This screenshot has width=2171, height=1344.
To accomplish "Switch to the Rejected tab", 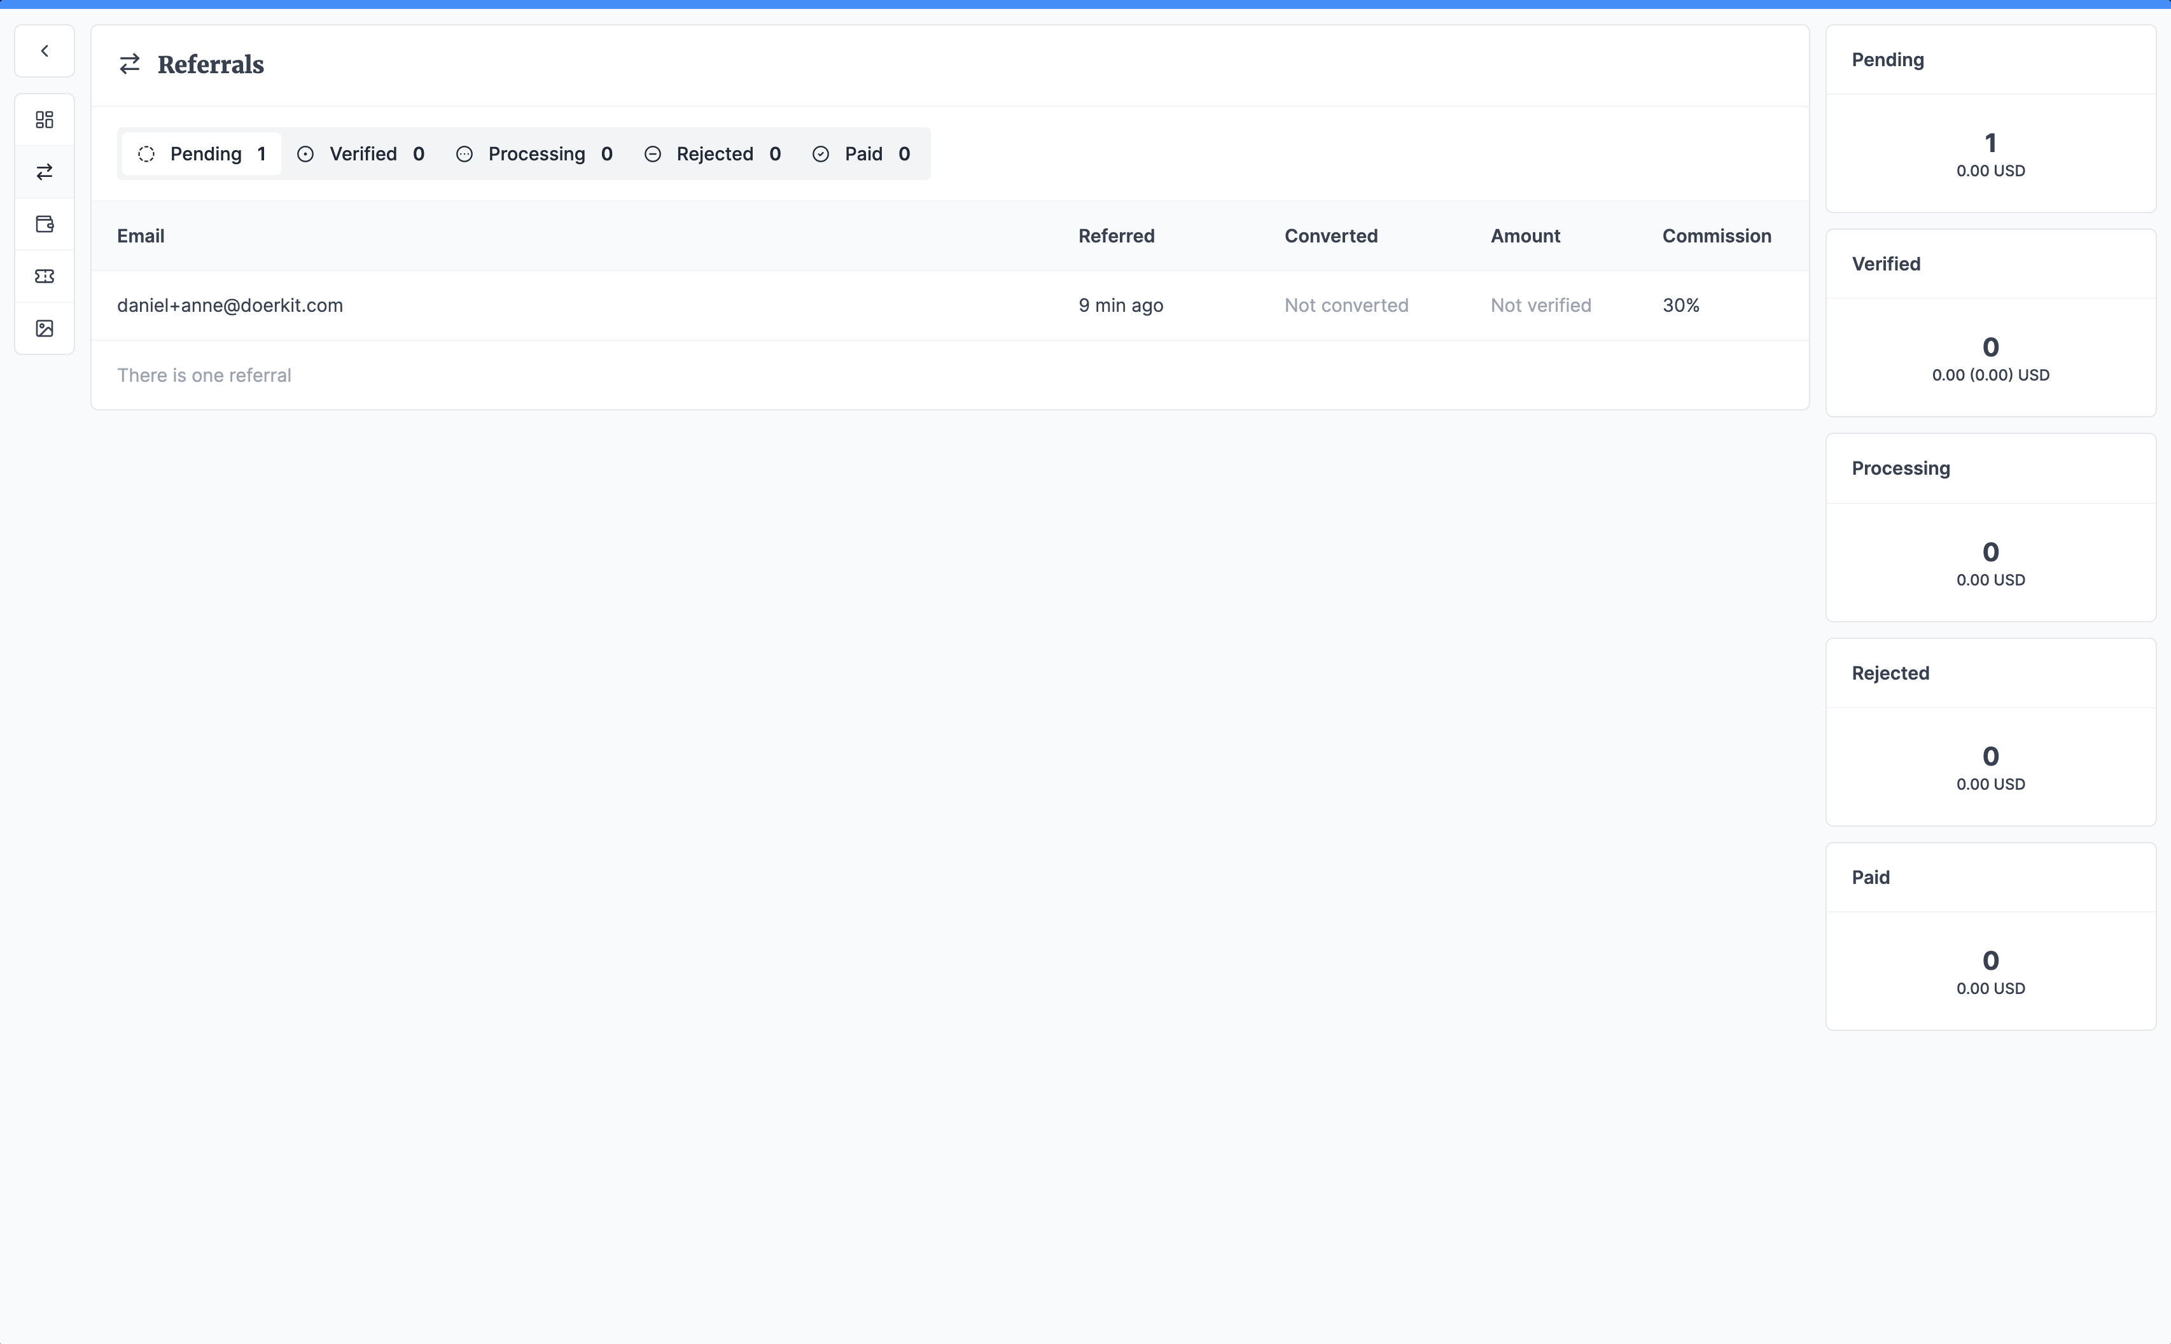I will 712,154.
